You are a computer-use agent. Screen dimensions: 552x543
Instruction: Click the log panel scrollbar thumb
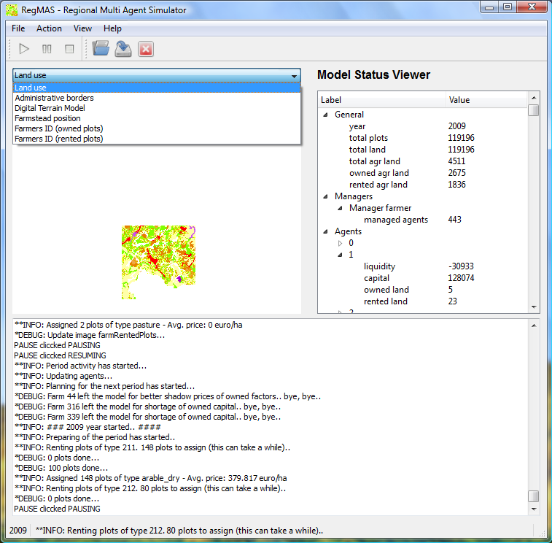[534, 496]
